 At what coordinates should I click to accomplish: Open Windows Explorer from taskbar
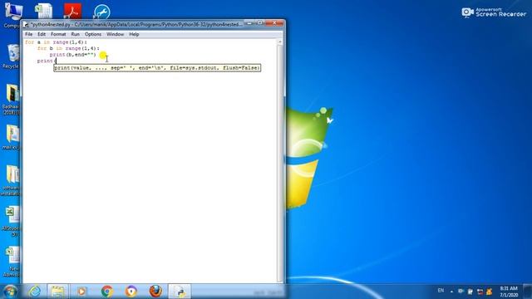(x=57, y=292)
